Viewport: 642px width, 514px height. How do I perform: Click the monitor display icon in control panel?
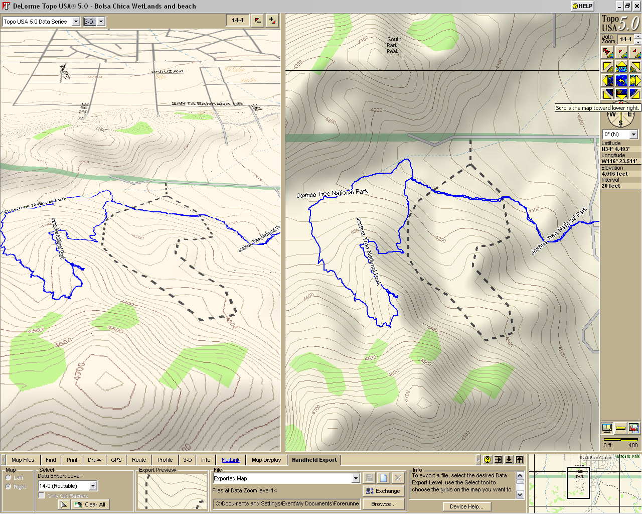click(607, 428)
